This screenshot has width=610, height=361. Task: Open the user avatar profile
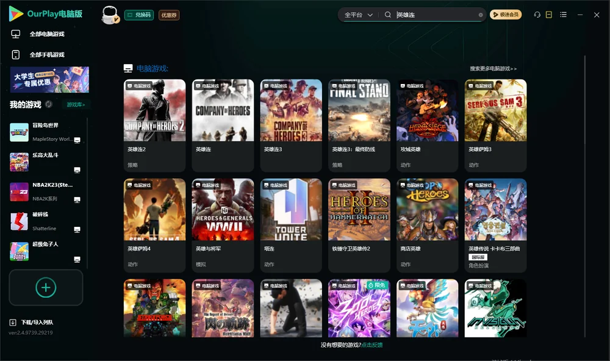click(x=110, y=15)
